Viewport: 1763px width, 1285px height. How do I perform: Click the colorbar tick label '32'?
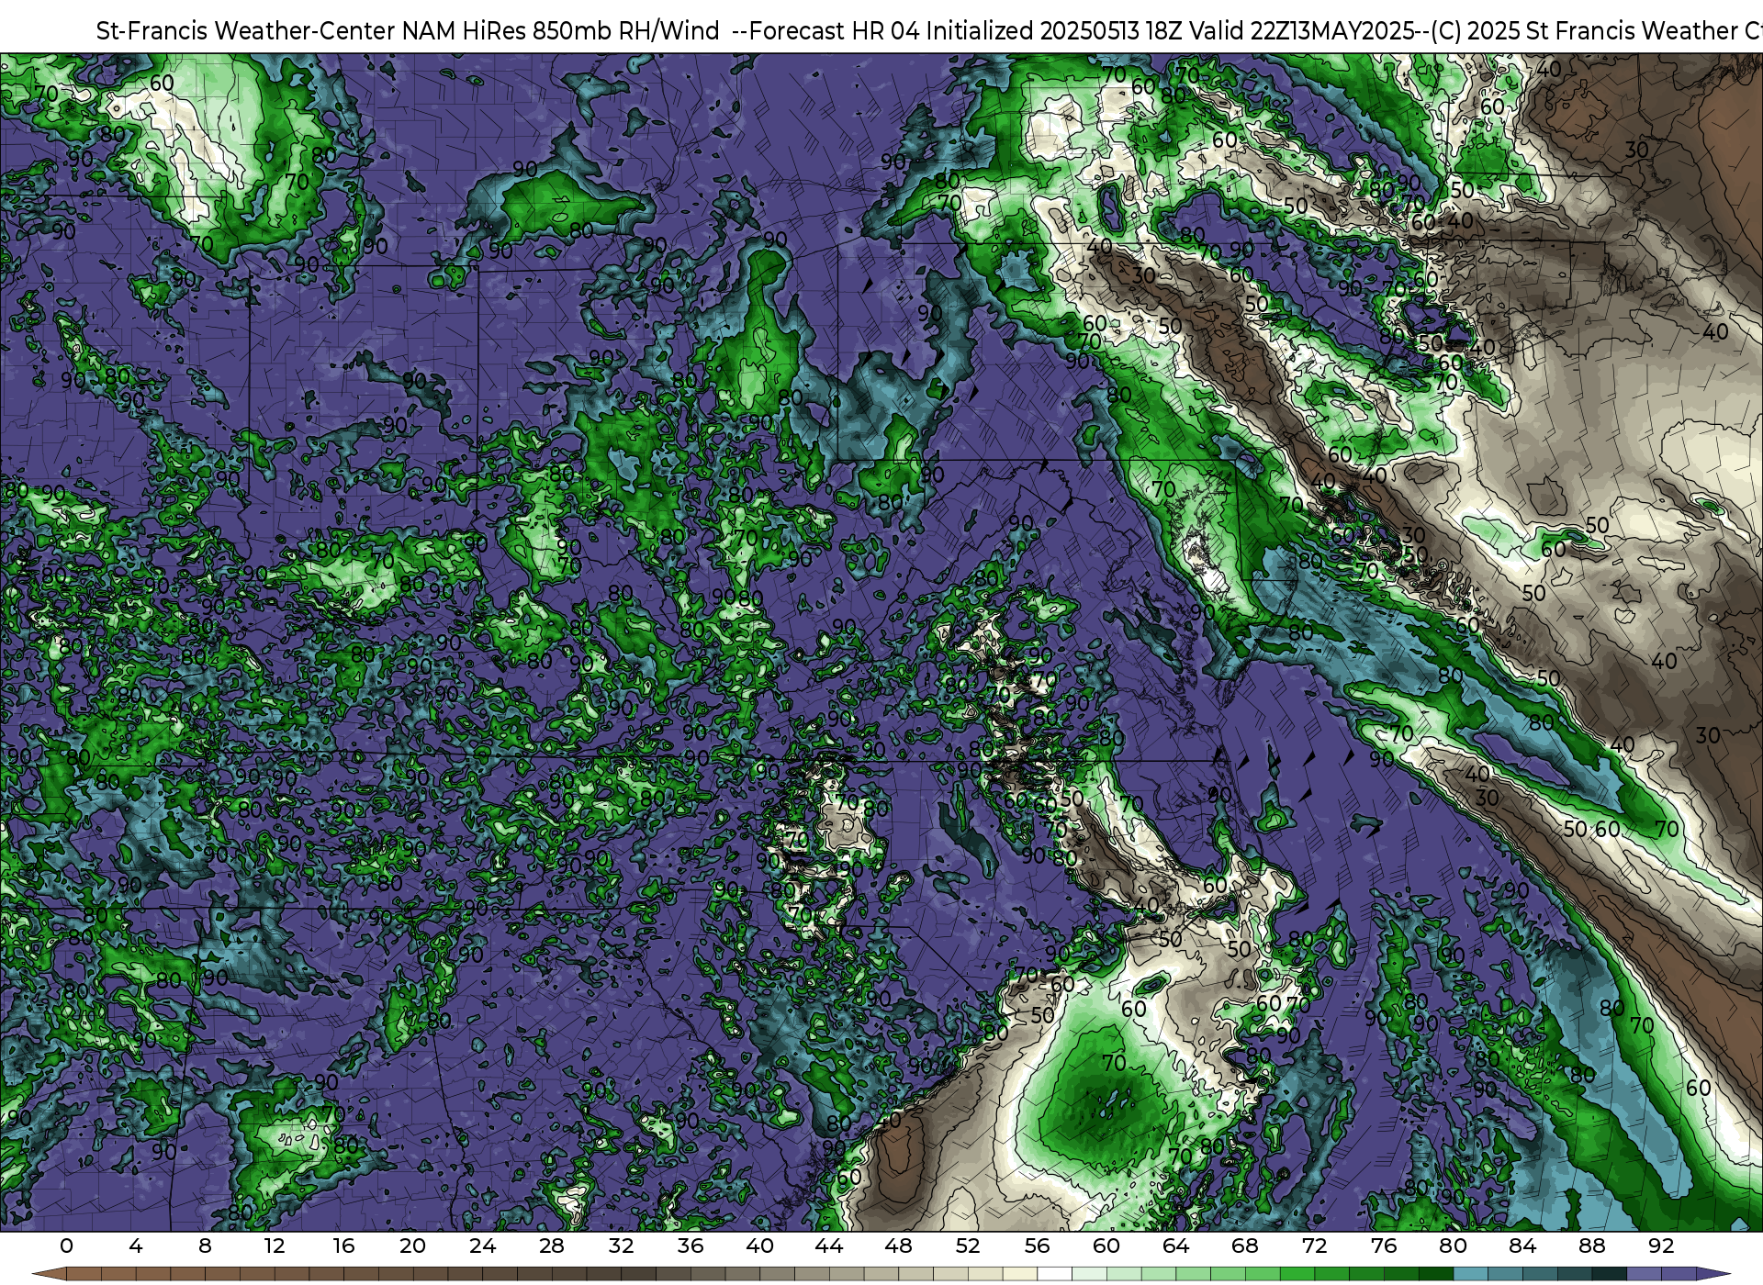tap(621, 1246)
